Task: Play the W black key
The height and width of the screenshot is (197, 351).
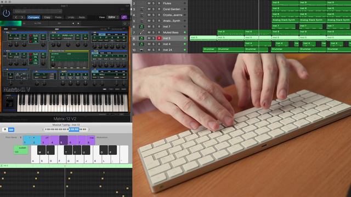Action: pyautogui.click(x=42, y=150)
